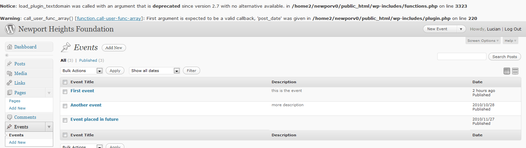This screenshot has width=526, height=148.
Task: Click the Comments bubble icon
Action: coord(10,117)
